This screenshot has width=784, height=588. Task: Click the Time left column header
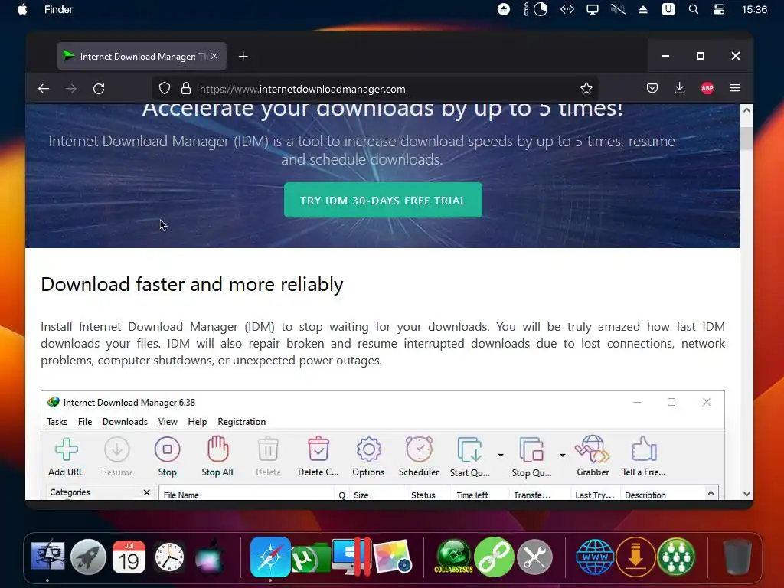pyautogui.click(x=482, y=495)
